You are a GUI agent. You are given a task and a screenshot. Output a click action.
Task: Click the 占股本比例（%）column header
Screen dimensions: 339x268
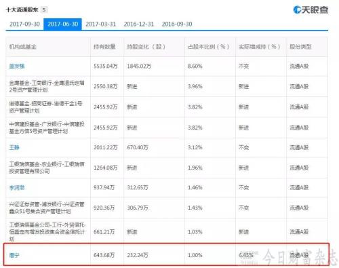208,47
